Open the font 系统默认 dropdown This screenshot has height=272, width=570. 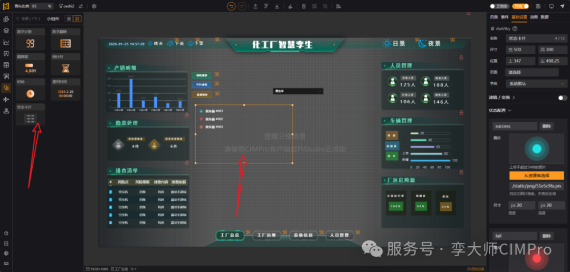pyautogui.click(x=536, y=83)
